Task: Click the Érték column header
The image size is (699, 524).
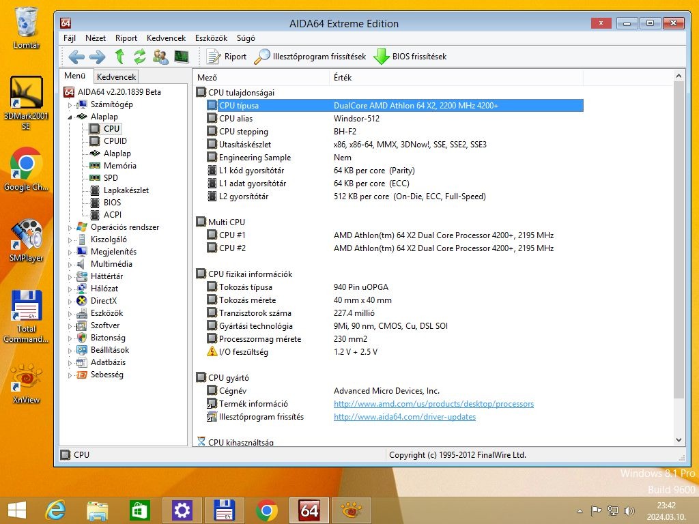Action: click(x=457, y=78)
